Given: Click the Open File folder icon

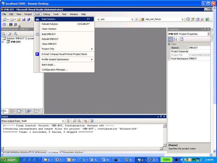Looking at the screenshot, I should click(x=19, y=19).
